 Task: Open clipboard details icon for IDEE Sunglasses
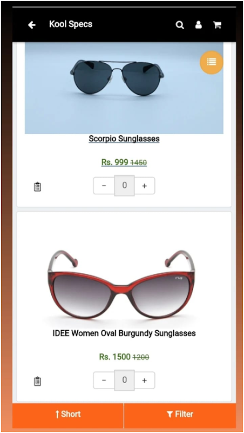[37, 382]
